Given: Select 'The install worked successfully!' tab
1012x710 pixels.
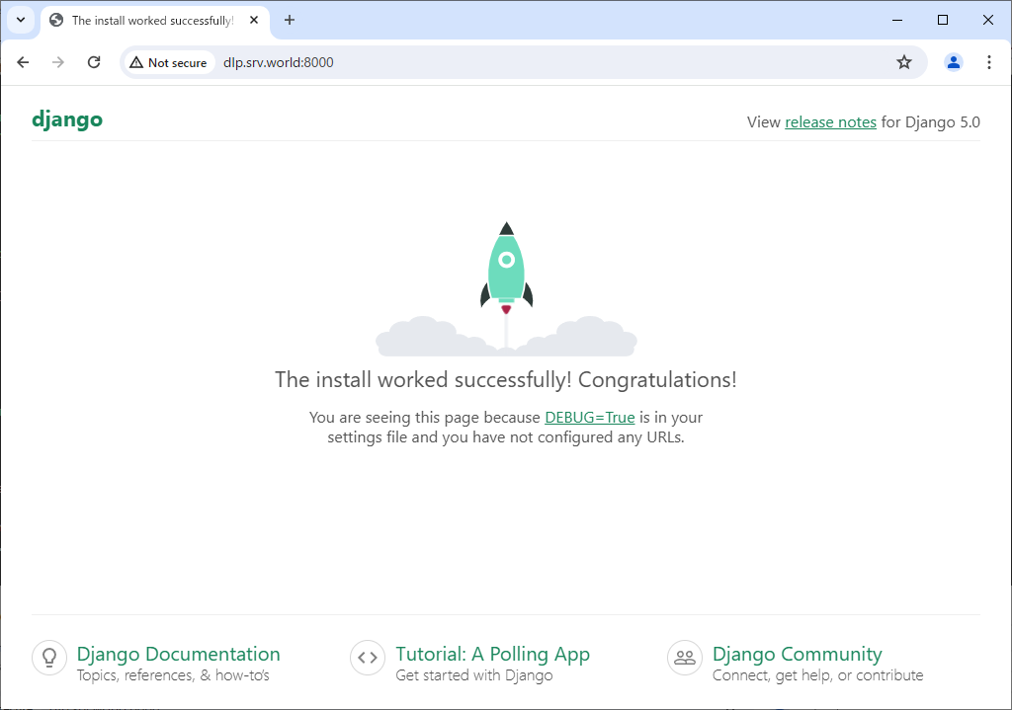Looking at the screenshot, I should click(x=155, y=21).
